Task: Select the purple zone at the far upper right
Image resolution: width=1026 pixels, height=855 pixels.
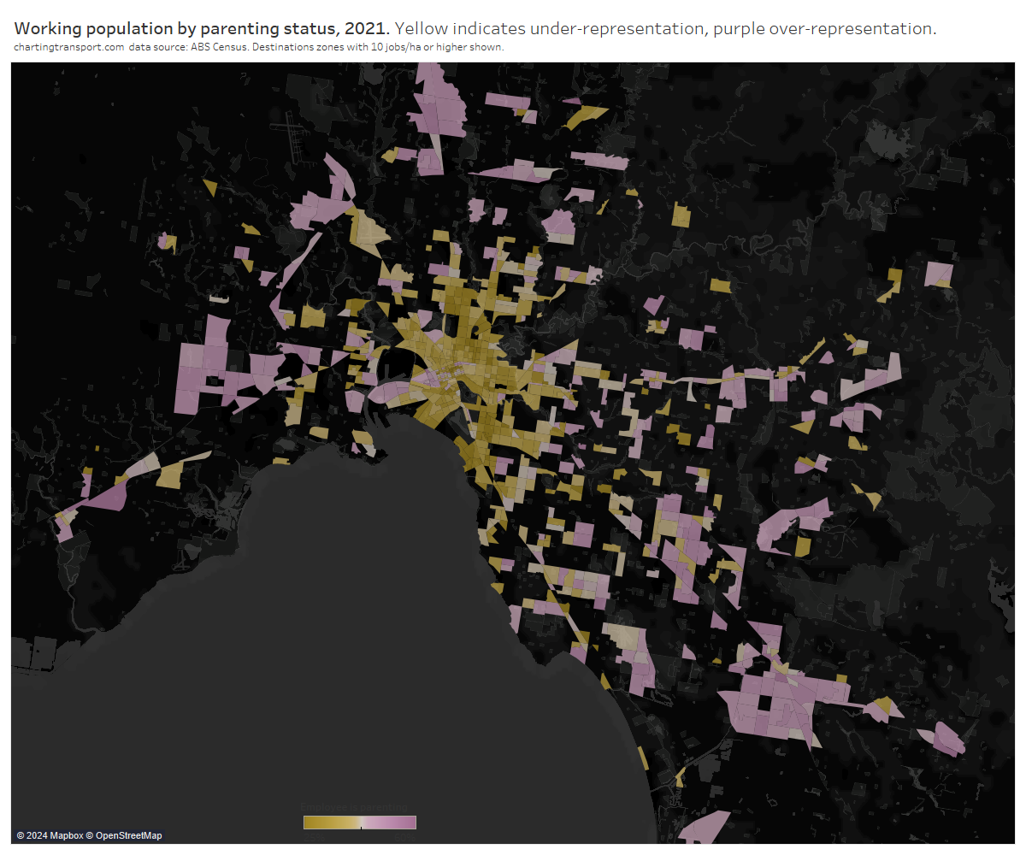Action: (x=939, y=274)
